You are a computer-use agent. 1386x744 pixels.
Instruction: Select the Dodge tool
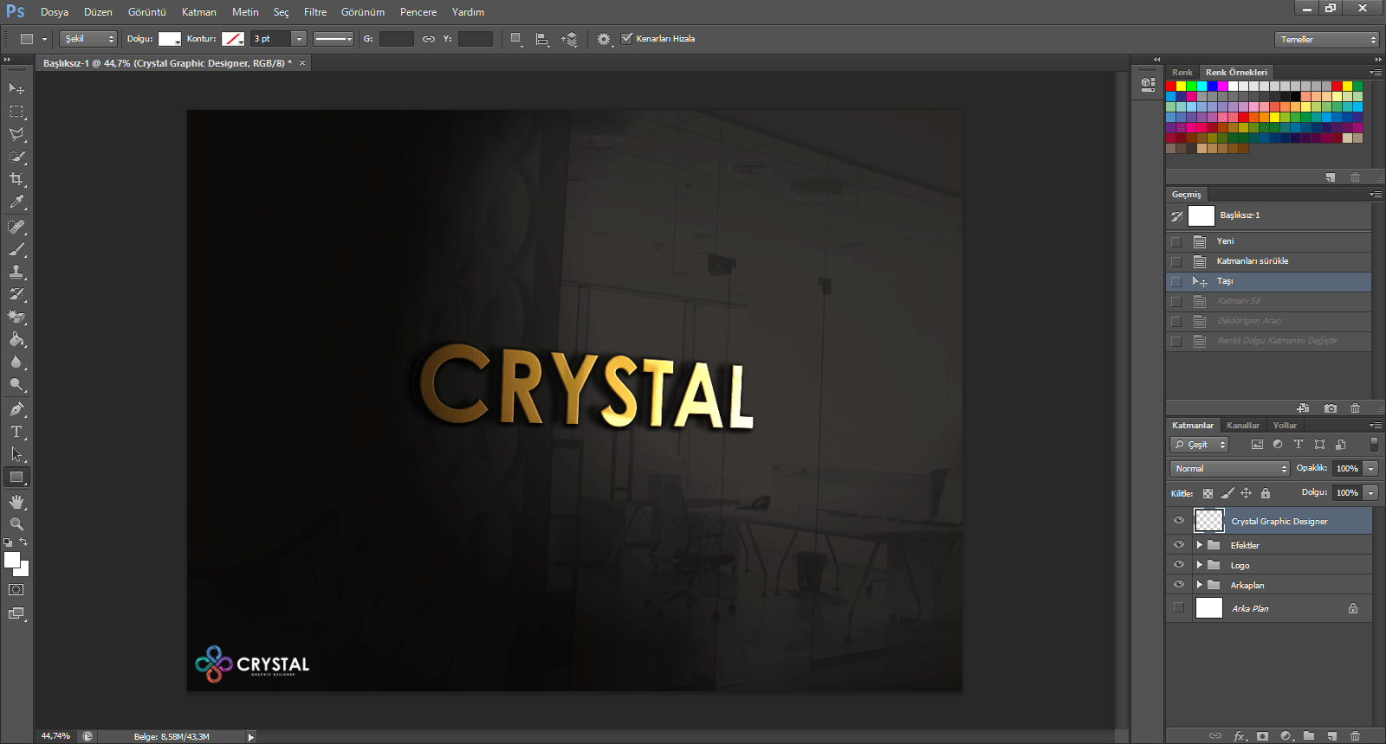(16, 384)
